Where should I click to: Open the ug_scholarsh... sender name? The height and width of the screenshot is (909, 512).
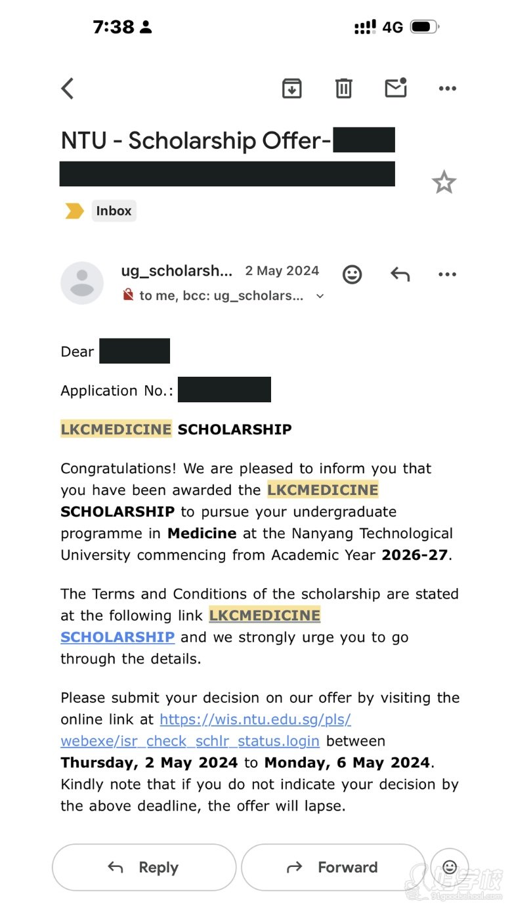177,271
